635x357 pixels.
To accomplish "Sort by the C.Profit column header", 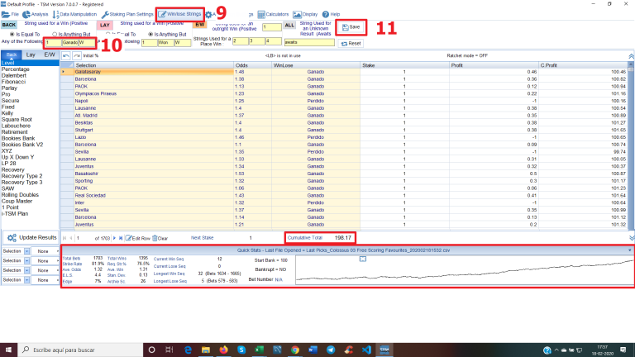I will click(x=583, y=65).
